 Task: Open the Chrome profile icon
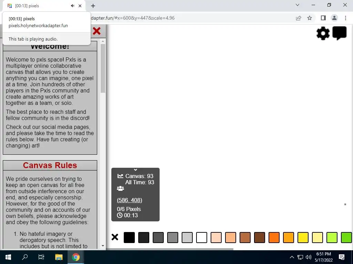tap(334, 18)
